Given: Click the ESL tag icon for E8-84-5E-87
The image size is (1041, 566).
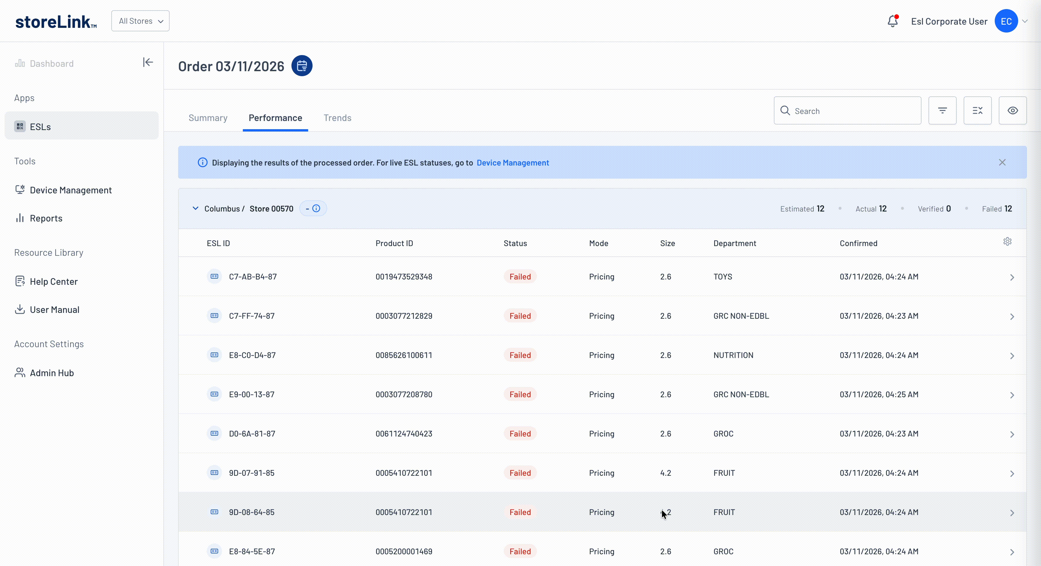Looking at the screenshot, I should tap(215, 551).
